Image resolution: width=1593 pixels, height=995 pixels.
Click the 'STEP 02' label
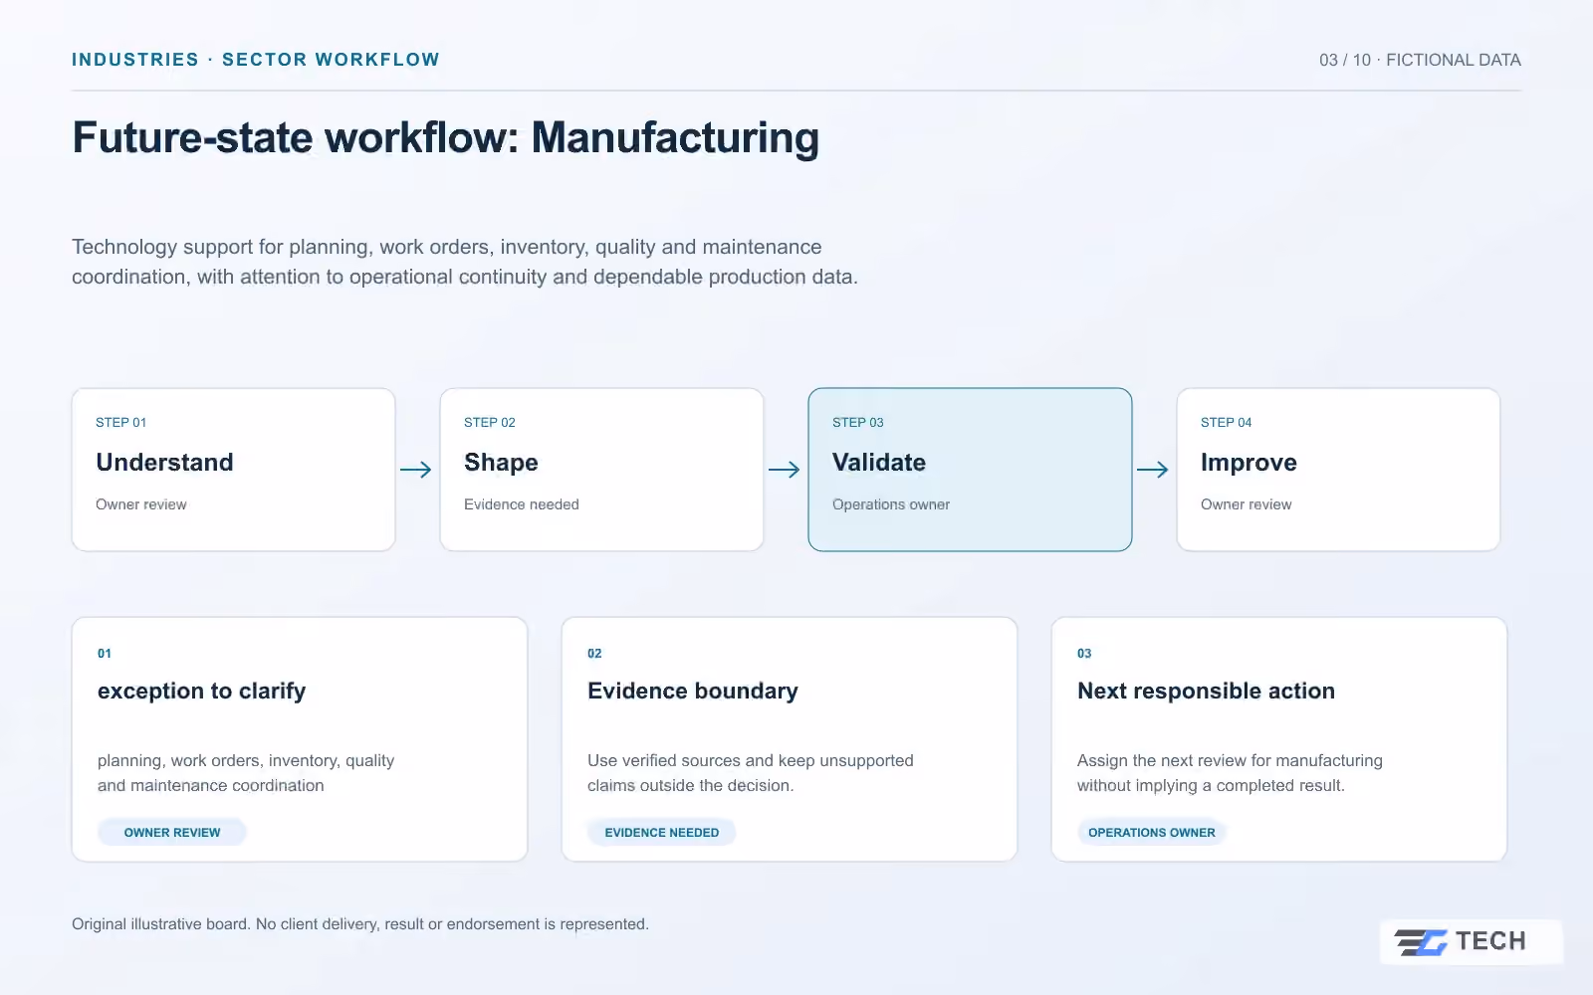490,423
